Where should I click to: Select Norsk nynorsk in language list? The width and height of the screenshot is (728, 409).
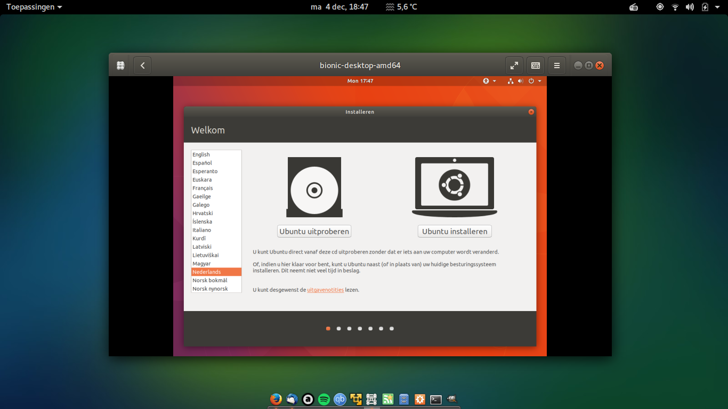click(x=216, y=289)
